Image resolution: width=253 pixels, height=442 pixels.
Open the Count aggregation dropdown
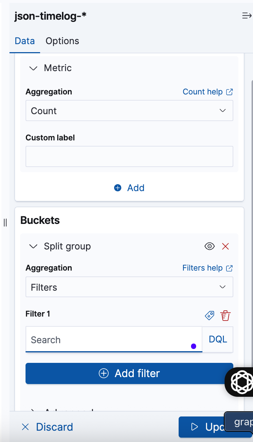tap(129, 111)
